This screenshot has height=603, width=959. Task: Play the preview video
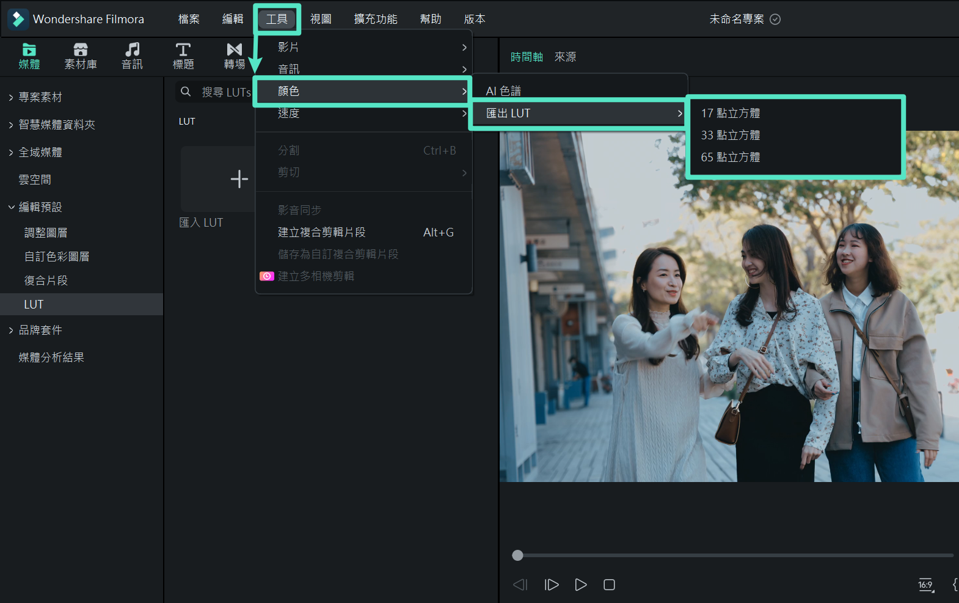(x=581, y=585)
